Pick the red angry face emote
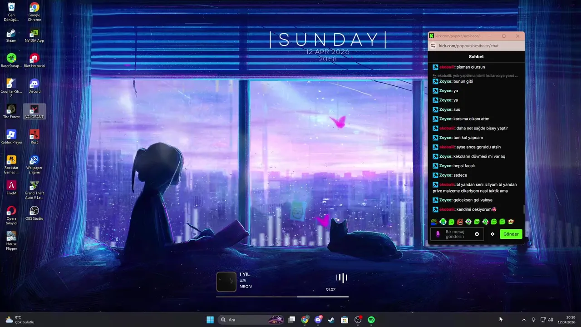The height and width of the screenshot is (327, 581). coord(460,222)
